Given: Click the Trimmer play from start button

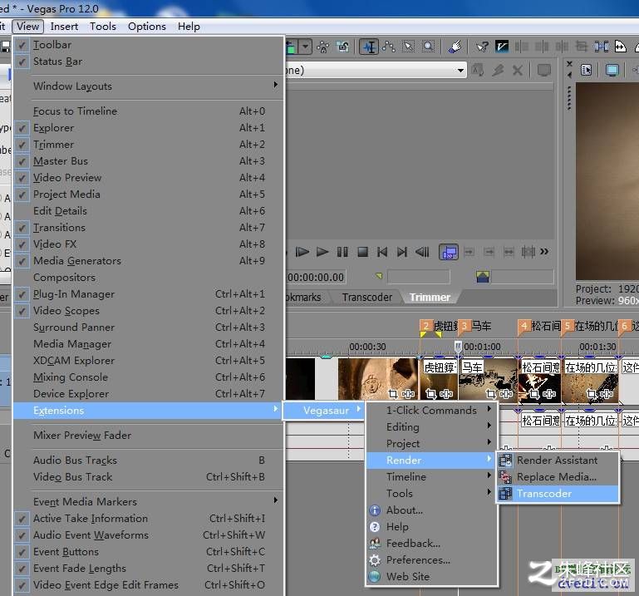Looking at the screenshot, I should 302,252.
